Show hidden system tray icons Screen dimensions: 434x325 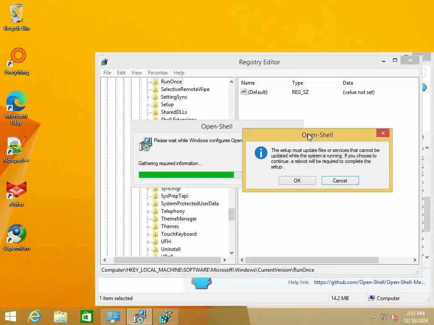tap(374, 317)
